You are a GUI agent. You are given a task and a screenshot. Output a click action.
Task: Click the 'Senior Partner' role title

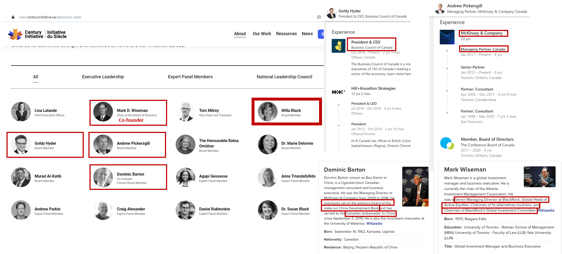pos(473,67)
